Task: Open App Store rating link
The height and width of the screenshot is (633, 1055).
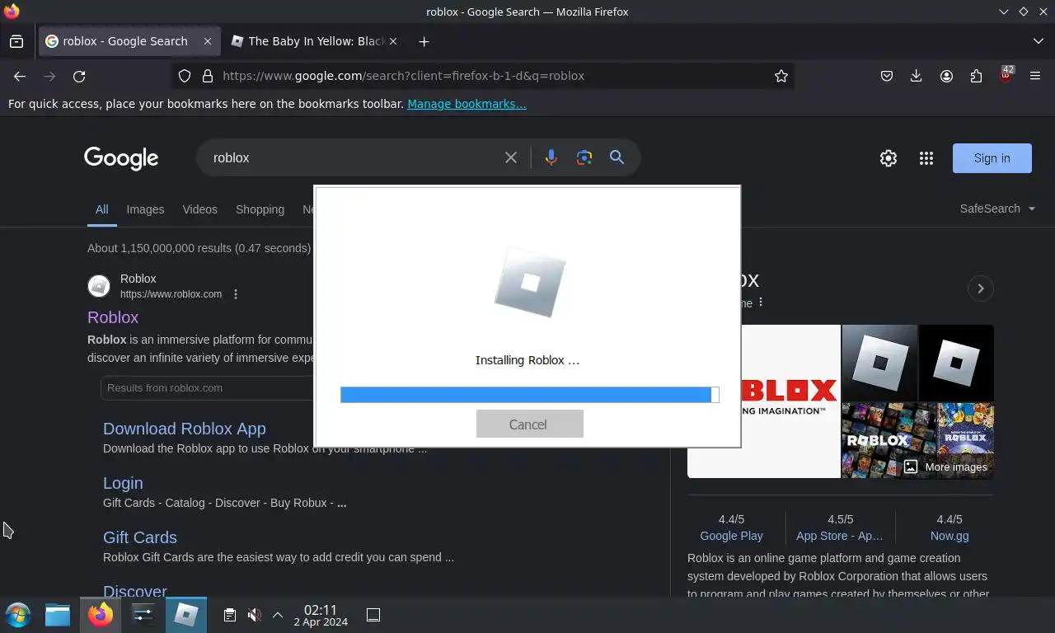Action: click(839, 536)
